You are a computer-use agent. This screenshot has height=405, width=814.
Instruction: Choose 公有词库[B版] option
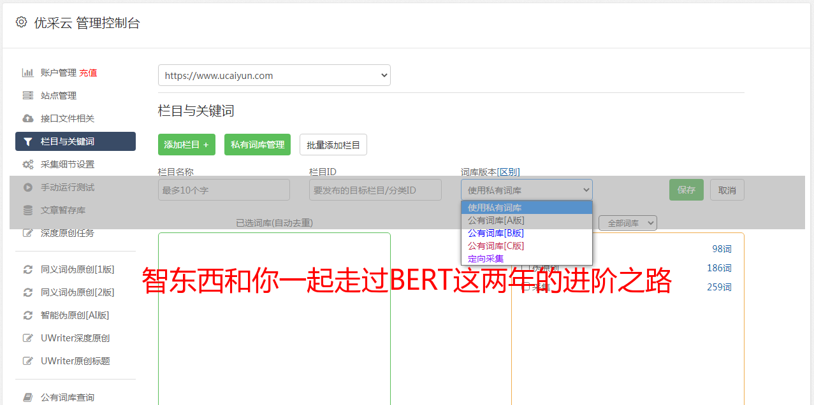click(527, 233)
